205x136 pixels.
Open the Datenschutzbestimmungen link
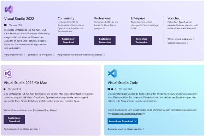(x=127, y=114)
